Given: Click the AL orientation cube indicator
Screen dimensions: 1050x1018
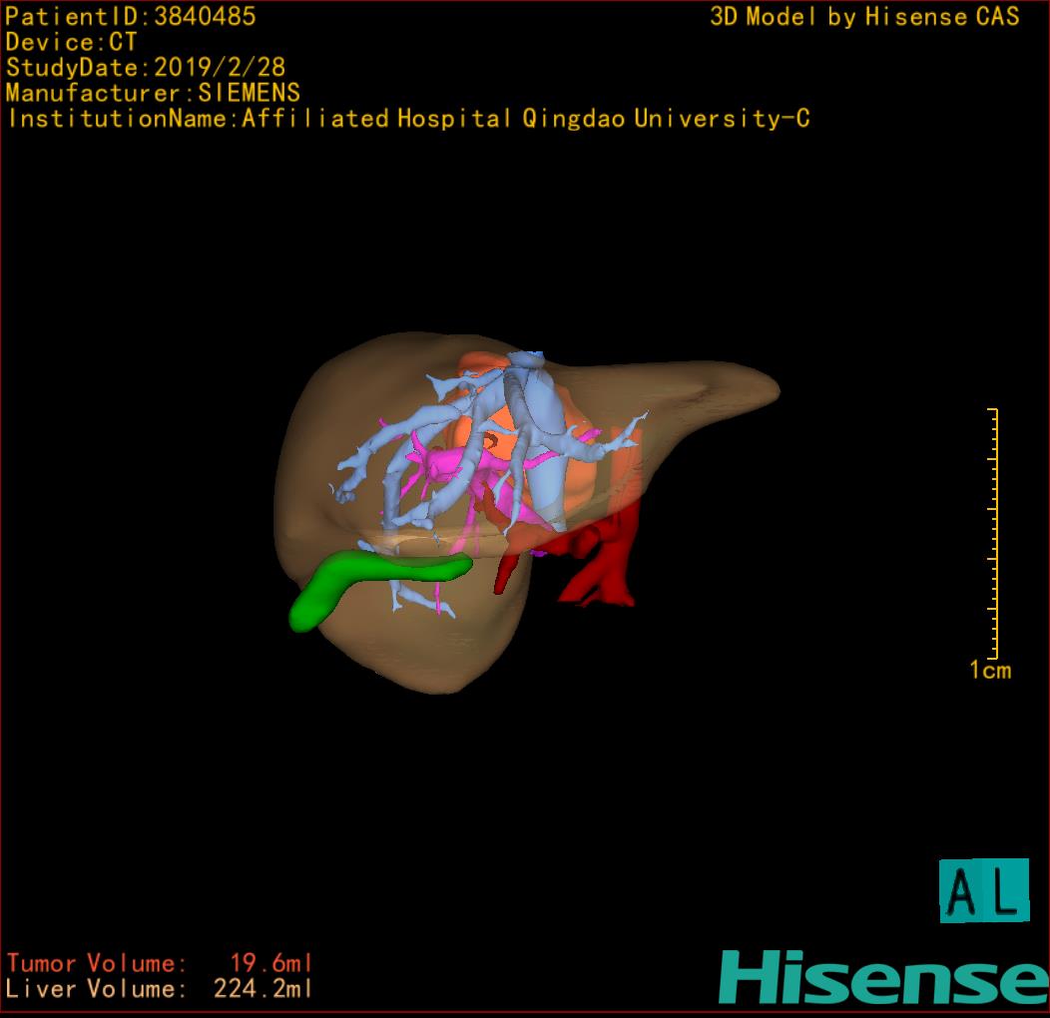Looking at the screenshot, I should pyautogui.click(x=984, y=890).
